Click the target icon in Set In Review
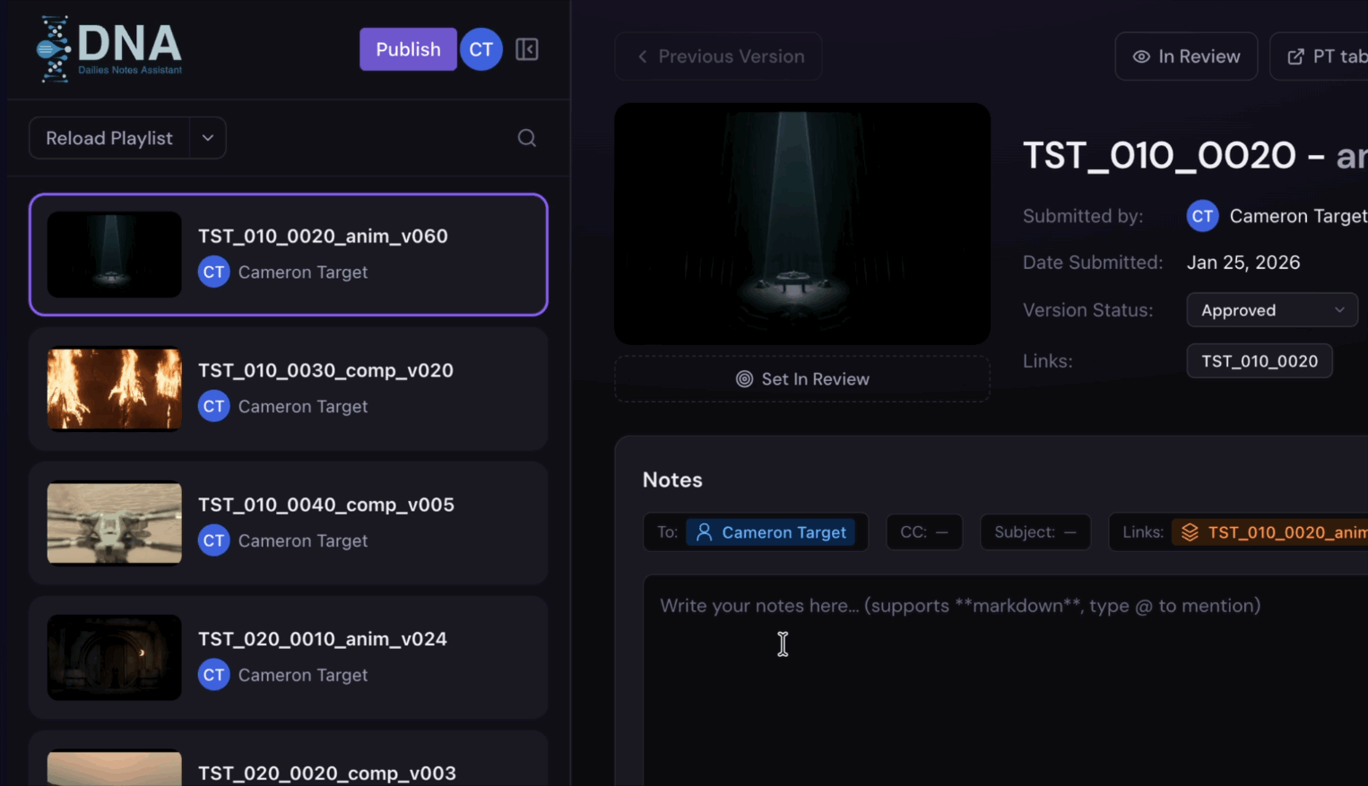The width and height of the screenshot is (1368, 786). [744, 379]
